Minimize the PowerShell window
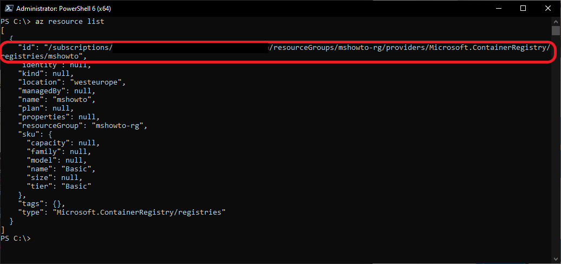561x264 pixels. tap(498, 8)
